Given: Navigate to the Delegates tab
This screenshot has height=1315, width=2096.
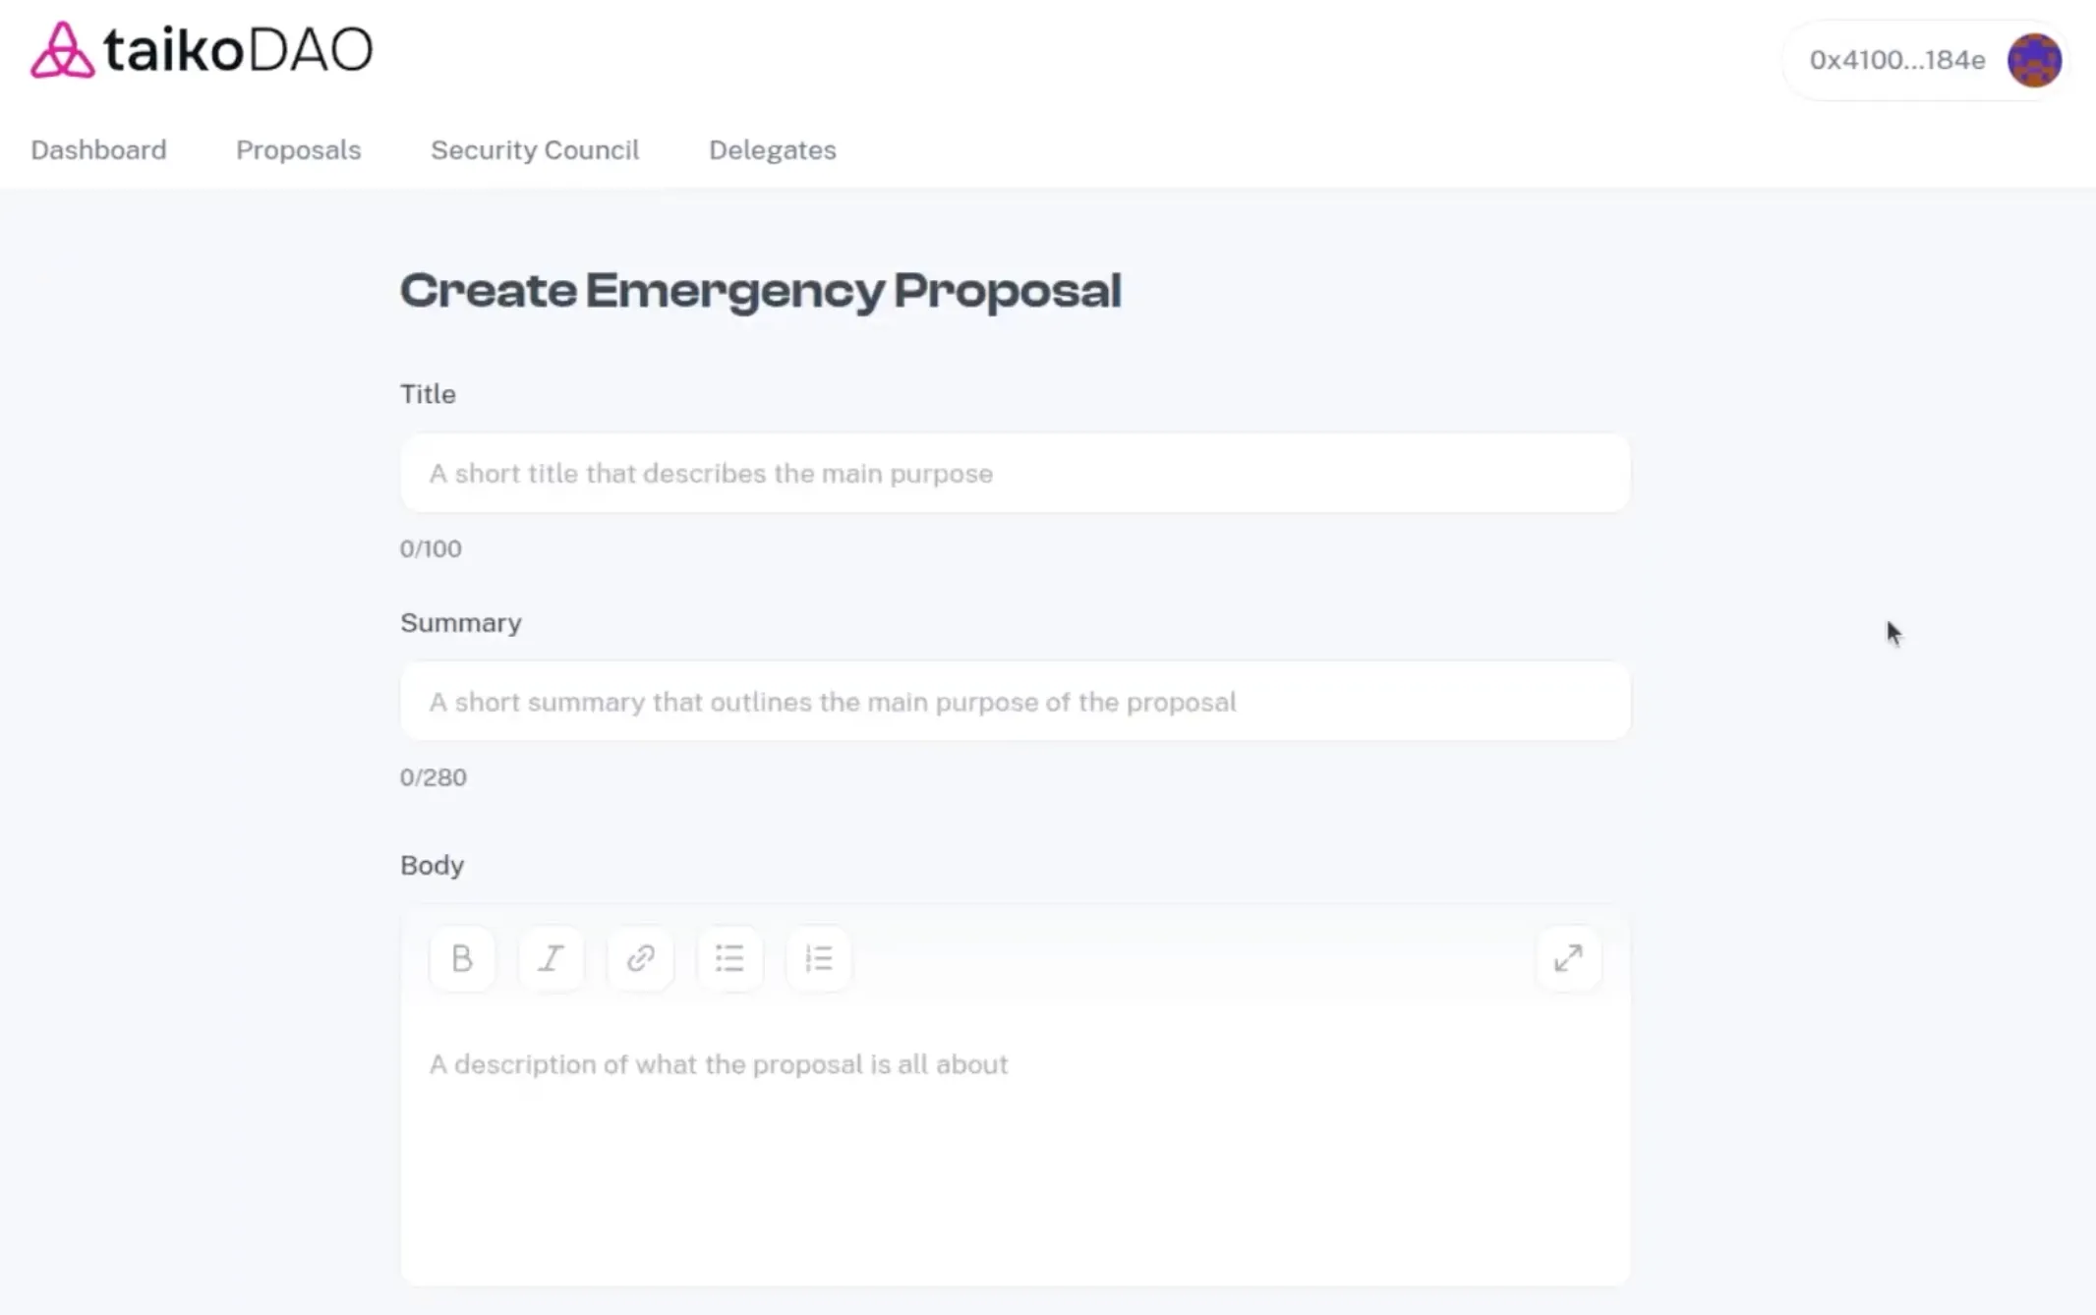Looking at the screenshot, I should tap(773, 150).
